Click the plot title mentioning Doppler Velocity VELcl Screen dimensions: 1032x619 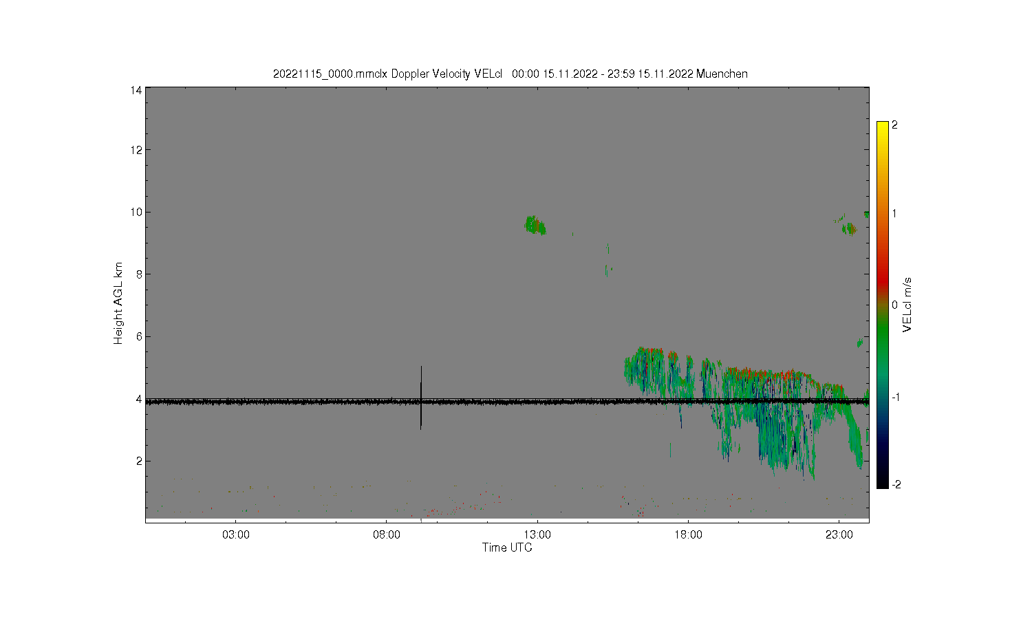point(510,74)
